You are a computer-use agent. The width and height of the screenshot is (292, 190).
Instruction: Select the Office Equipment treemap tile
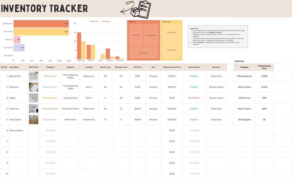pos(151,35)
